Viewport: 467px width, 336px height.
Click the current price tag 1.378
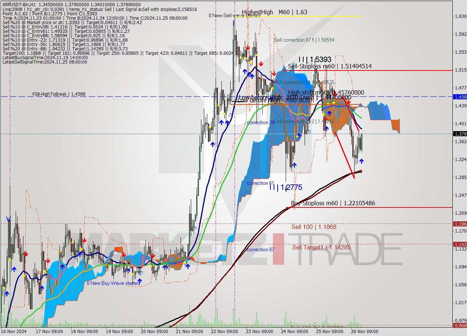460,134
